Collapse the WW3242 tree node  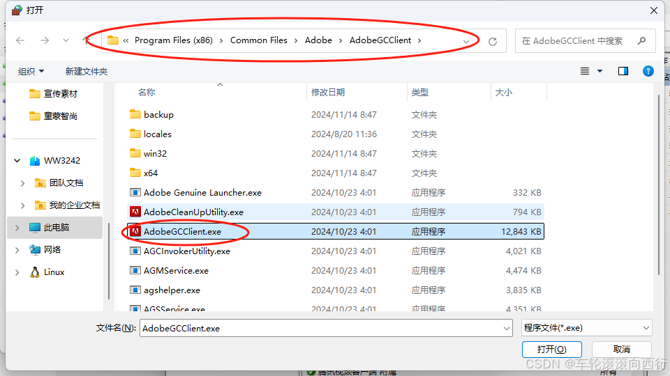click(x=17, y=161)
